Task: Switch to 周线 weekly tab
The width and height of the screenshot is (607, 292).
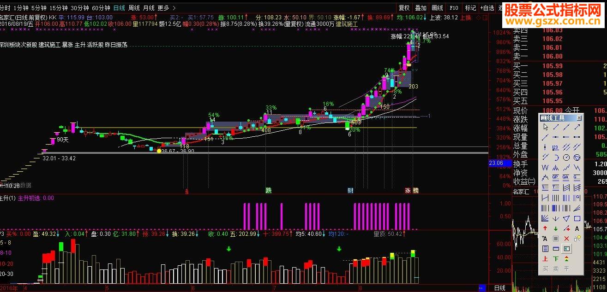Action: 134,8
